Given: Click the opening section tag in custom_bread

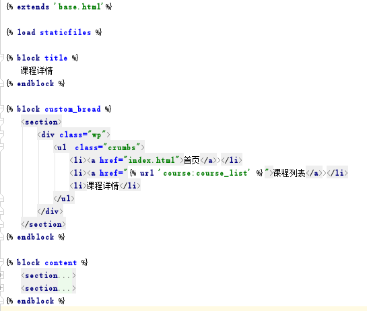Looking at the screenshot, I should pos(41,122).
